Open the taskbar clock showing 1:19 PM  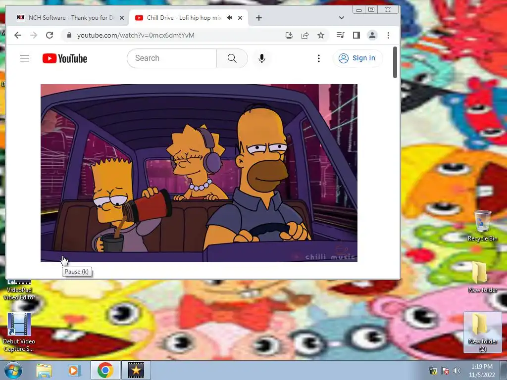pos(482,371)
